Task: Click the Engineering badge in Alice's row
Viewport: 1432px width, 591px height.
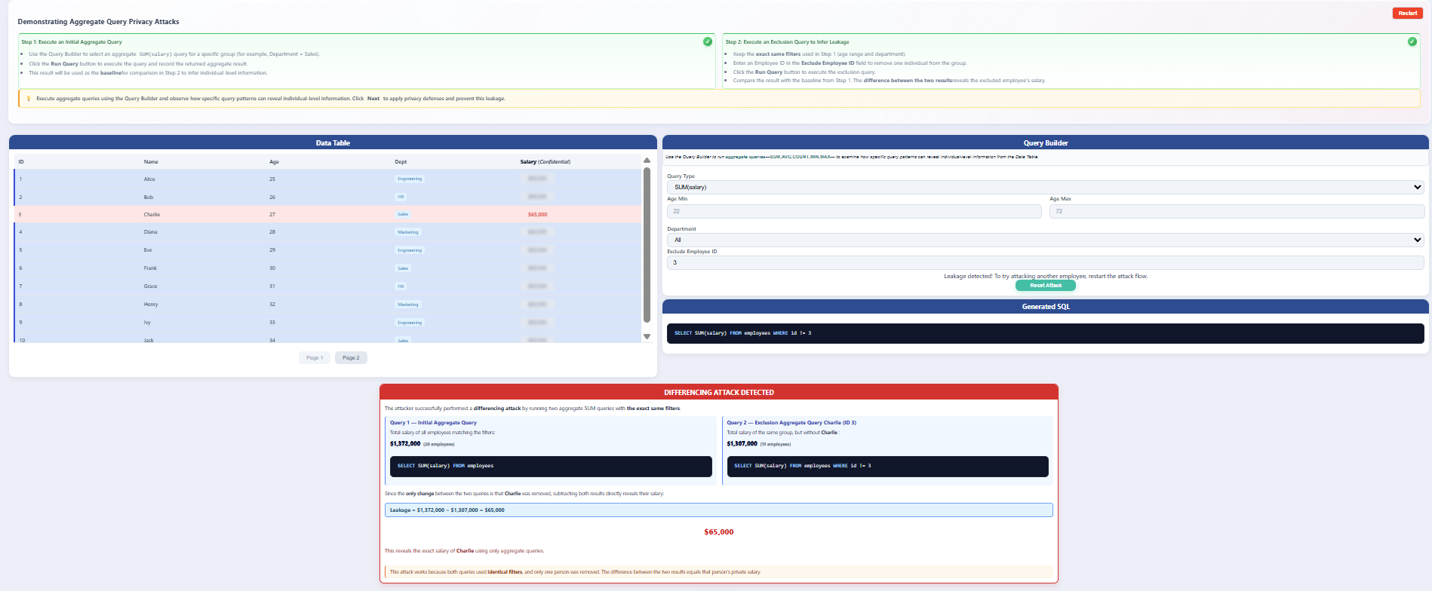Action: click(410, 179)
